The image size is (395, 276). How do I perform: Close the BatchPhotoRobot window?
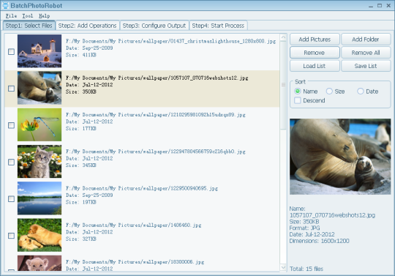(x=388, y=6)
